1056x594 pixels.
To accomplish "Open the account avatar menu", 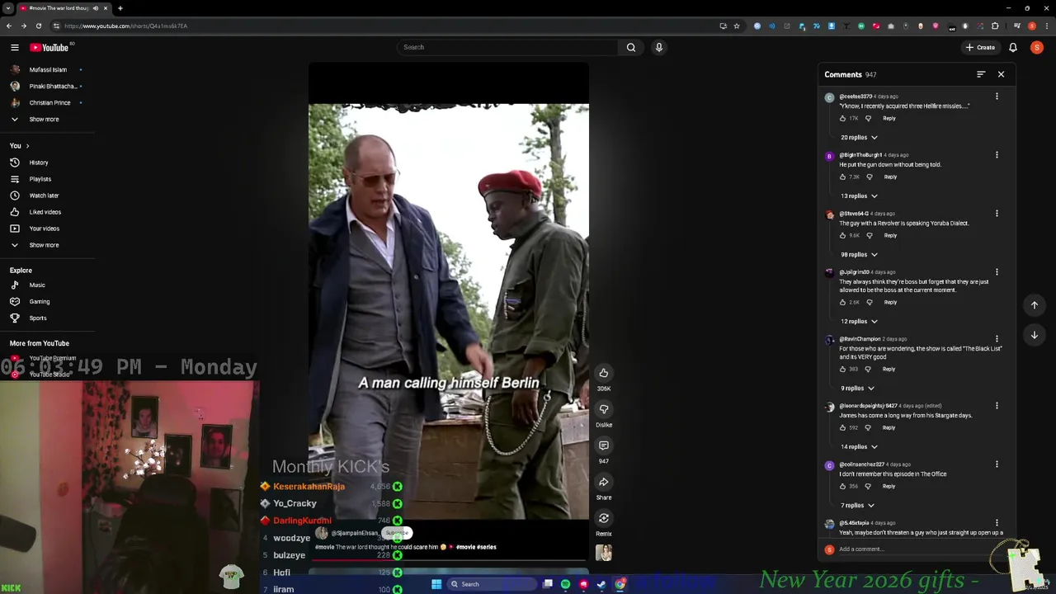I will click(1037, 47).
